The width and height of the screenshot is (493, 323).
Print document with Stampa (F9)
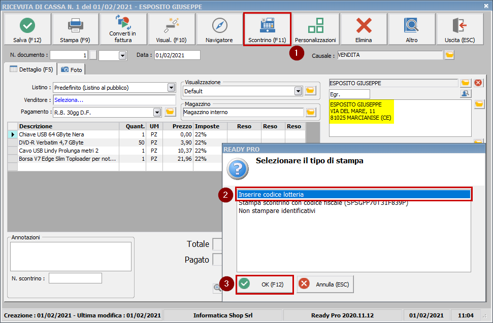click(x=75, y=29)
